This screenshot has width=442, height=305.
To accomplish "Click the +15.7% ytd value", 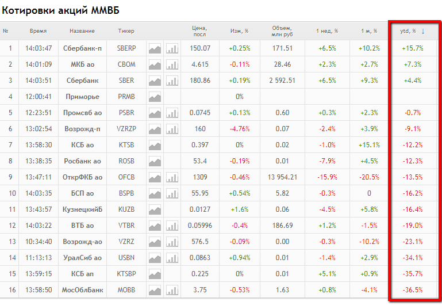I will (x=413, y=48).
